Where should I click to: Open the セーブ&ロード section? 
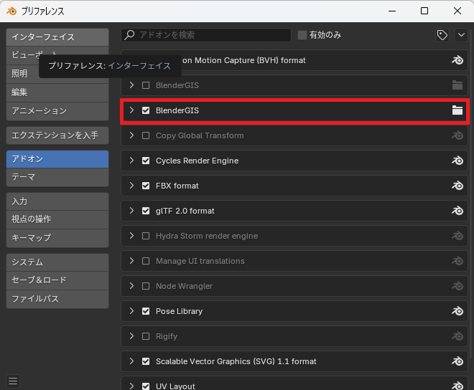coord(57,280)
